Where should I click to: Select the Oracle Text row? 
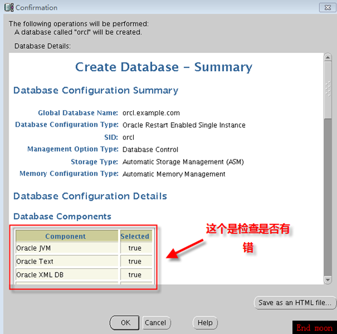(84, 262)
